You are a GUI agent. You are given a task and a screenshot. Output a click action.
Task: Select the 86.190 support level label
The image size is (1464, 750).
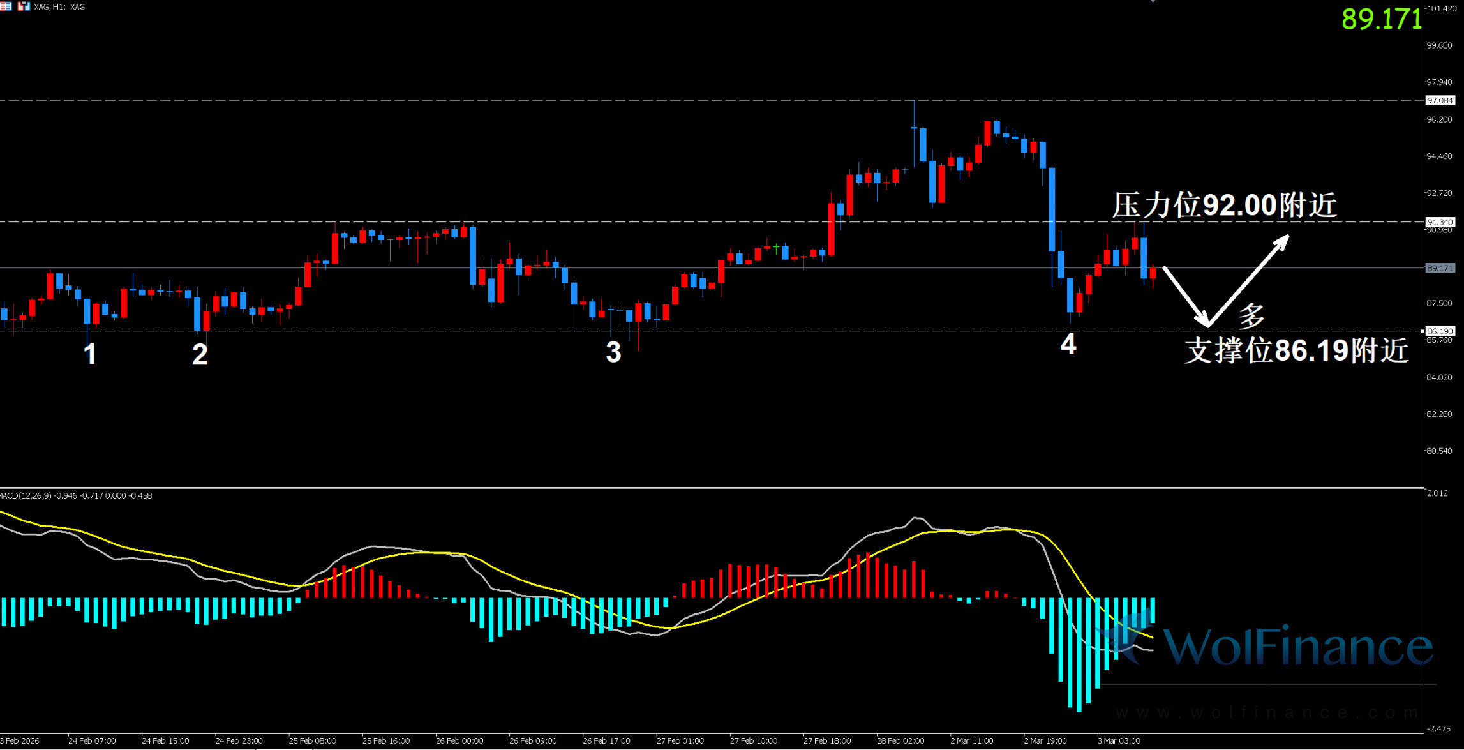coord(1440,331)
